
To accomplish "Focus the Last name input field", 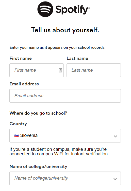I will point(94,70).
